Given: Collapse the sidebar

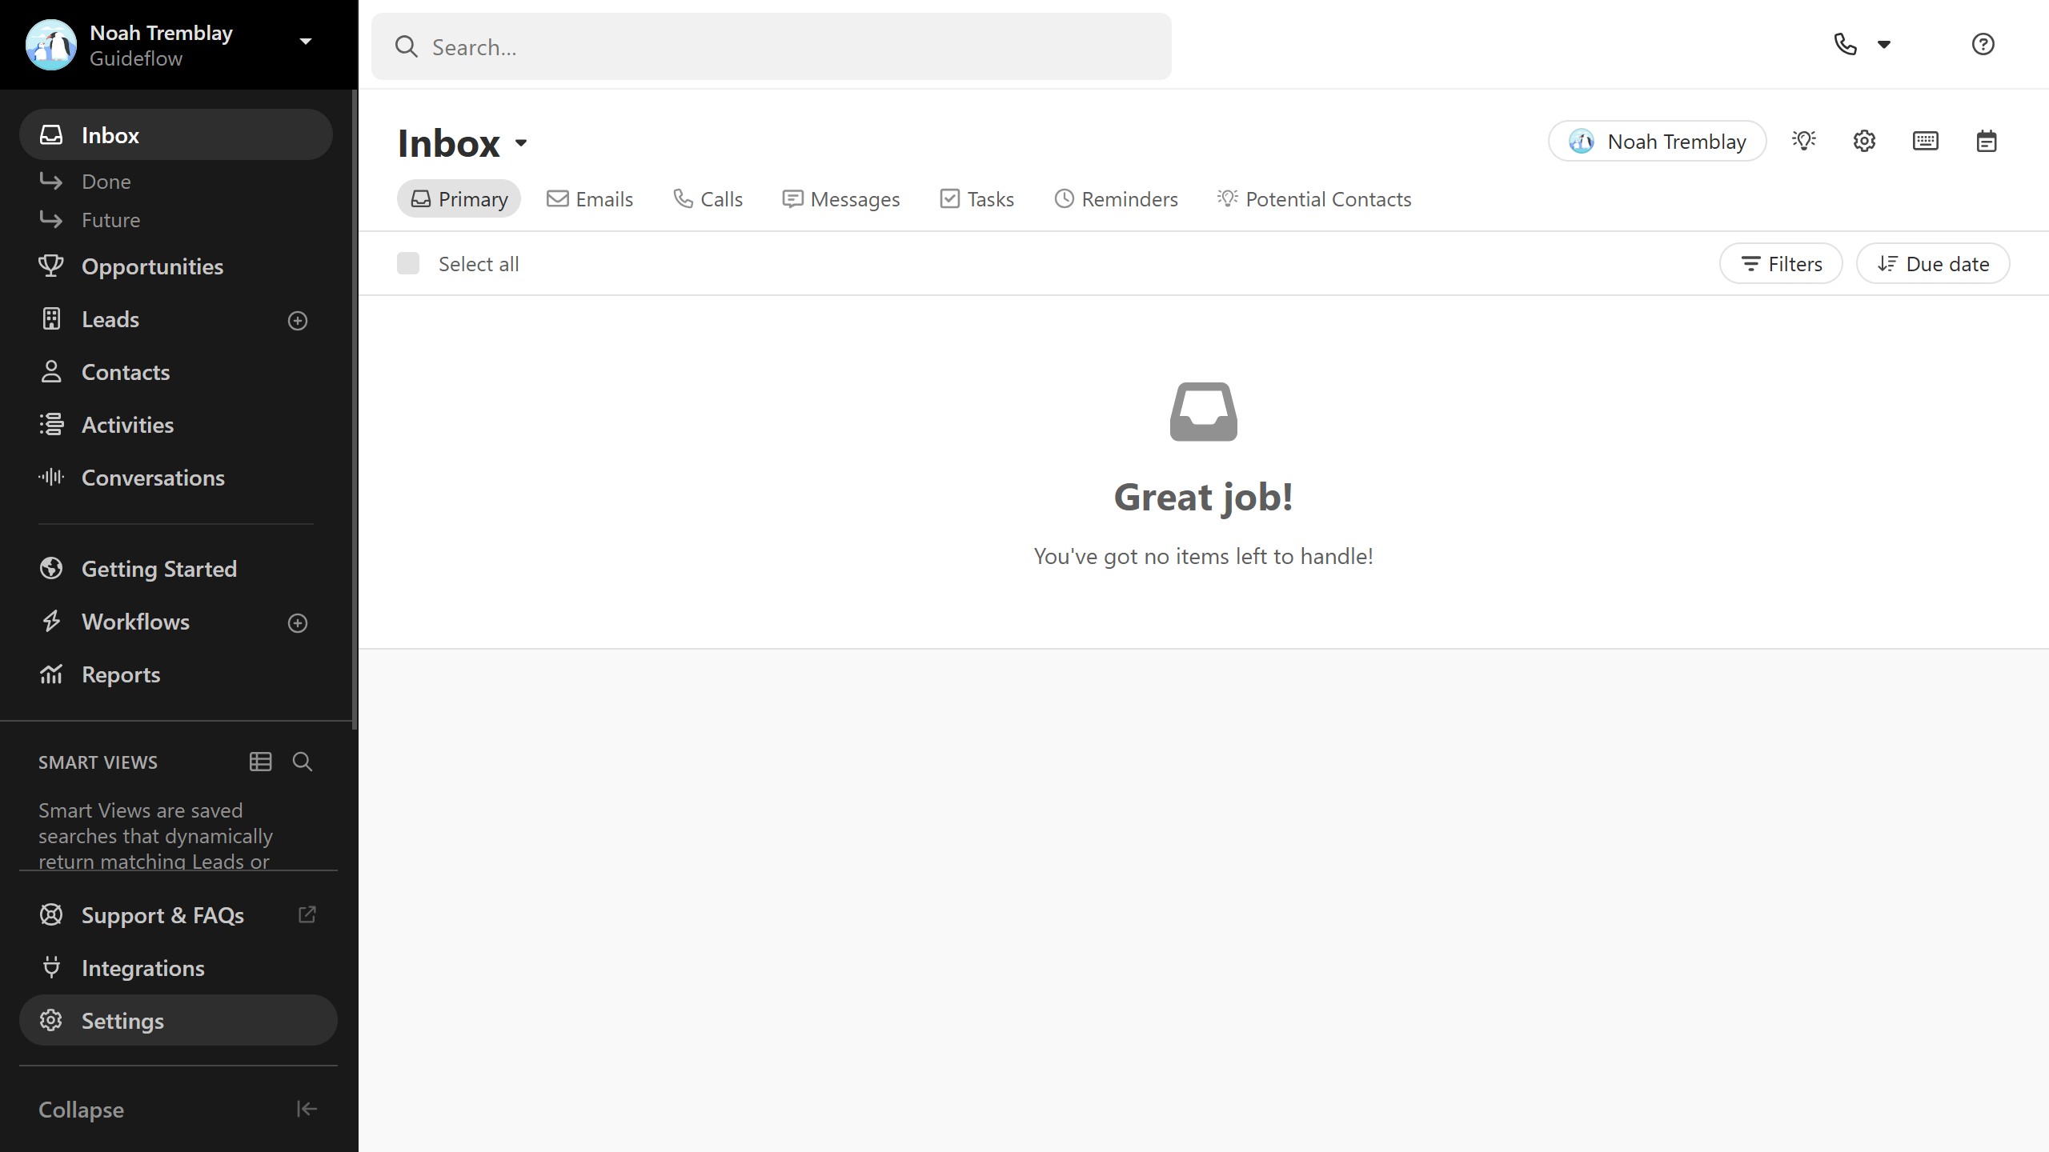Looking at the screenshot, I should (178, 1110).
